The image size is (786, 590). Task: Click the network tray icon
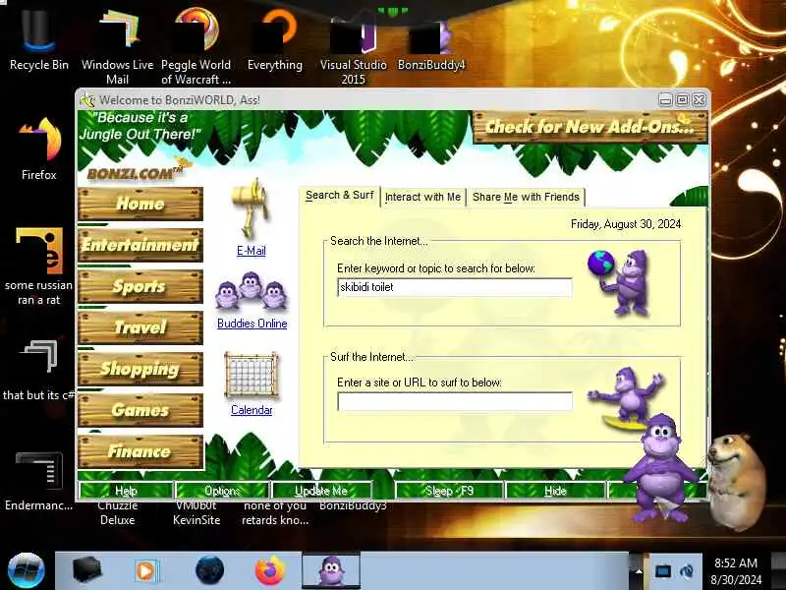pos(662,571)
